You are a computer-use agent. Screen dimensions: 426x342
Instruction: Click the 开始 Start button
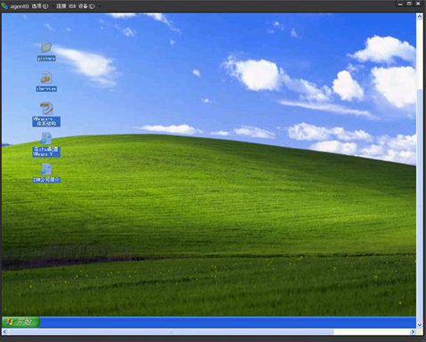coord(20,322)
